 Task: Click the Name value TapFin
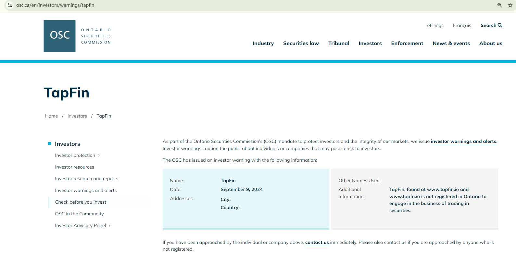click(x=228, y=181)
